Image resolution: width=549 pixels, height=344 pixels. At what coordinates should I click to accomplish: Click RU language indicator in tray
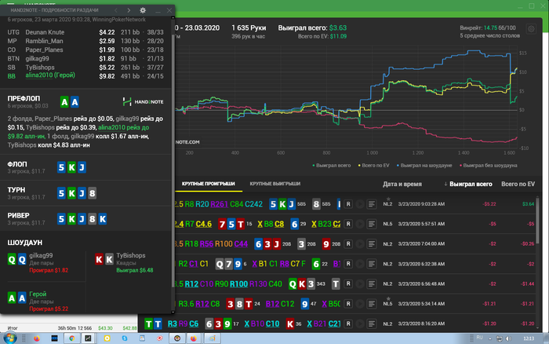[x=480, y=338]
